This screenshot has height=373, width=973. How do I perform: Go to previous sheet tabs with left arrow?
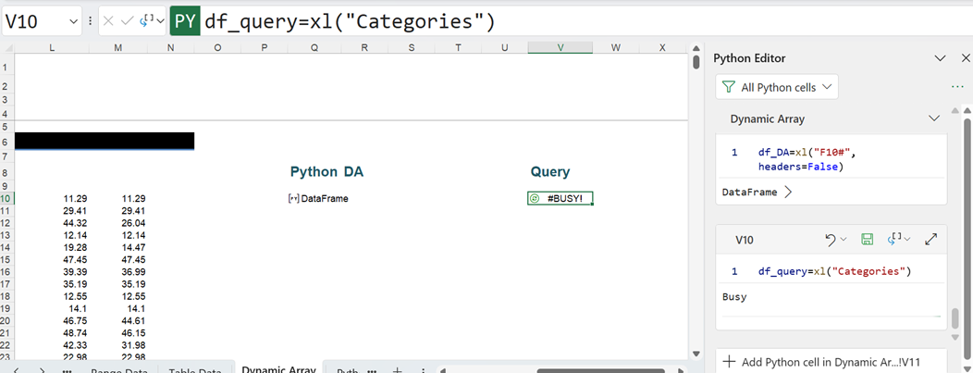pos(16,370)
